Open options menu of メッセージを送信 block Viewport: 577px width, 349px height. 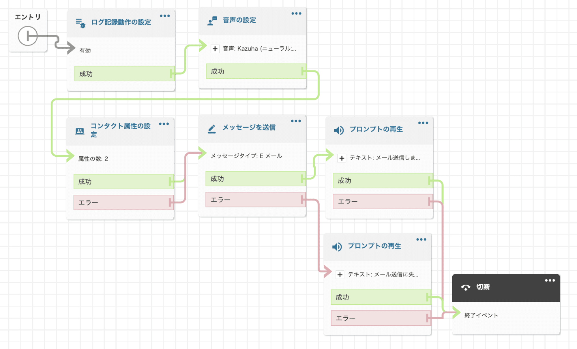296,121
